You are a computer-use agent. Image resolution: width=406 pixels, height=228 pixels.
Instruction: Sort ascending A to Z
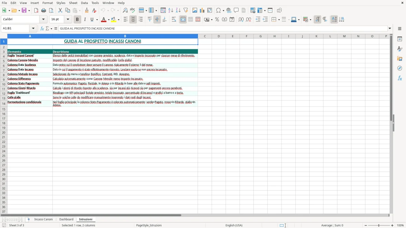(x=171, y=10)
